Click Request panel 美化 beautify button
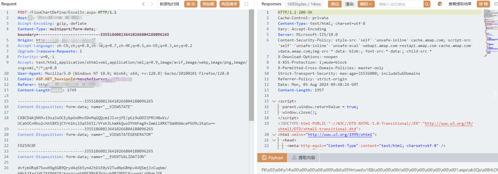Viewport: 498px width, 174px height. tap(191, 4)
